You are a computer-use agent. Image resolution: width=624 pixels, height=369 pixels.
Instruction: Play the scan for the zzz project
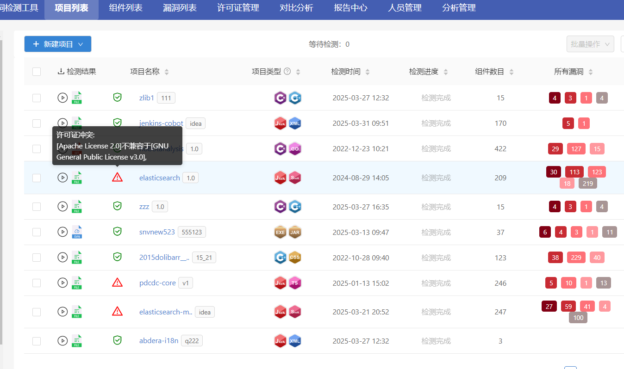coord(62,206)
